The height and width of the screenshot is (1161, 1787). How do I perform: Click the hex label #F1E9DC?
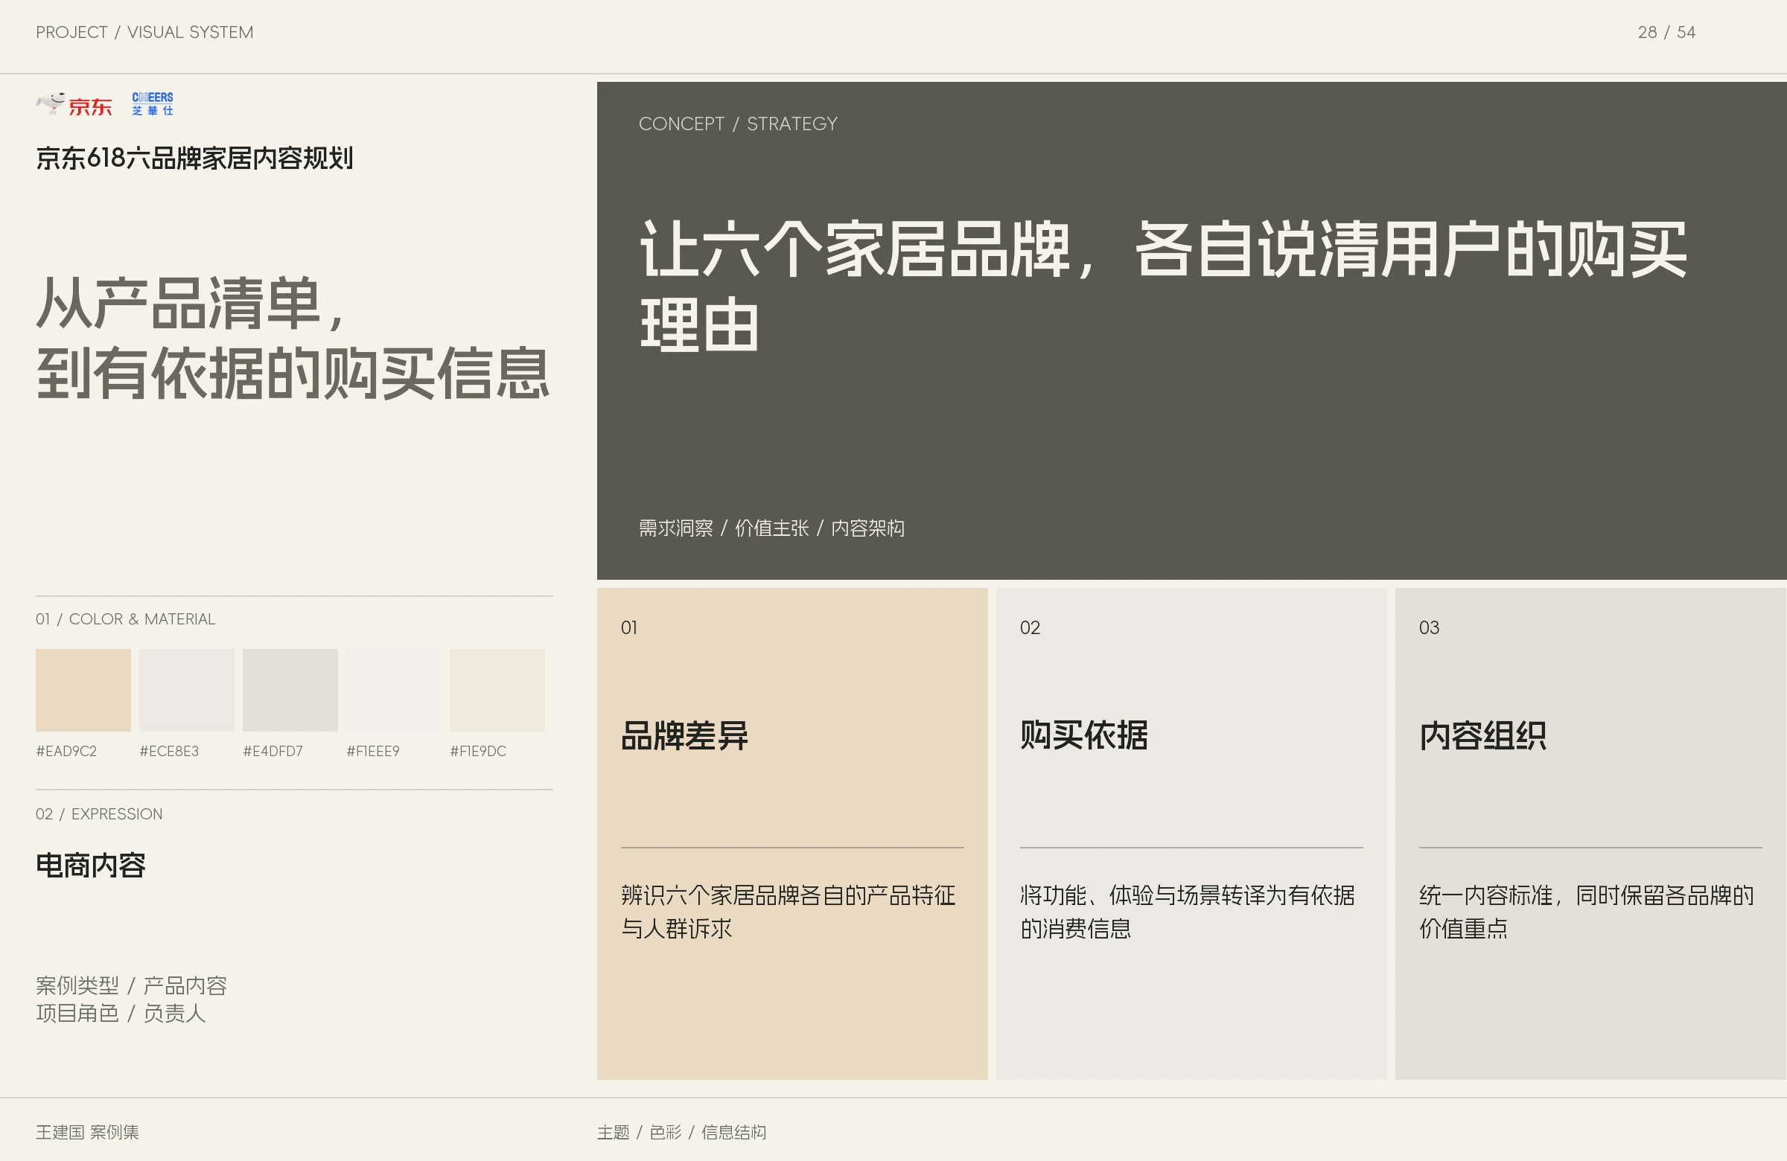478,751
